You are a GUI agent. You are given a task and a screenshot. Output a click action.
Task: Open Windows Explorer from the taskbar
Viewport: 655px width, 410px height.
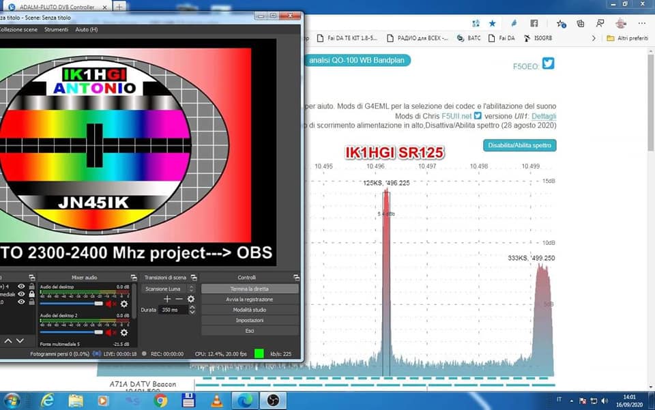76,401
